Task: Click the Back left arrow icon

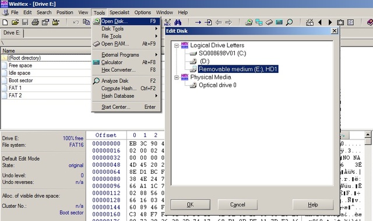Action: pyautogui.click(x=219, y=22)
